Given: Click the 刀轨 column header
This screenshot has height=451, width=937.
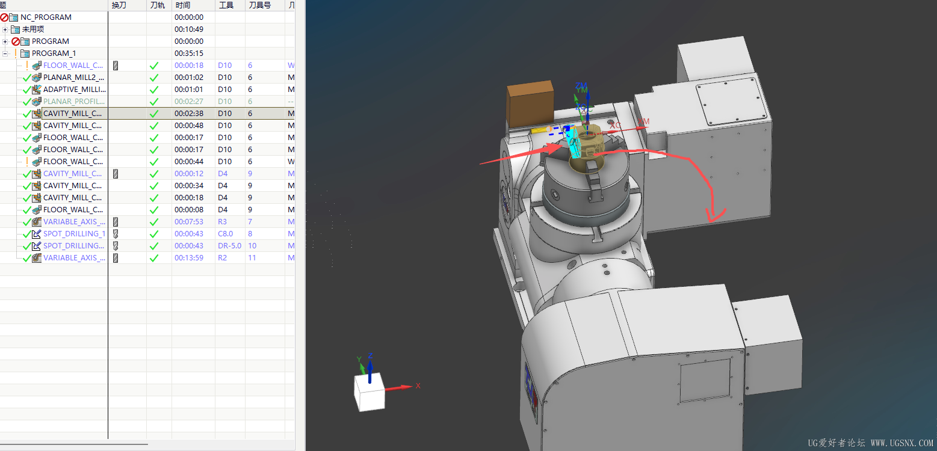Looking at the screenshot, I should 159,5.
